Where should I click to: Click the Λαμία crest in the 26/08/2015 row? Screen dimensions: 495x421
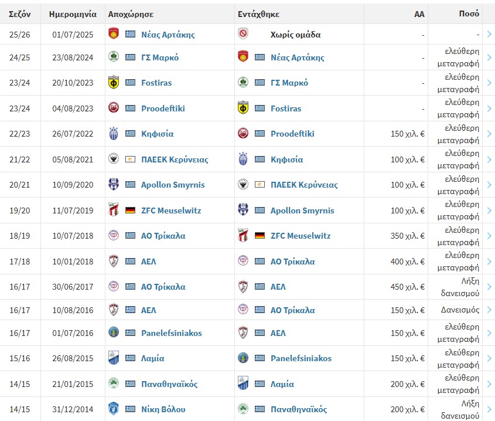tap(114, 358)
